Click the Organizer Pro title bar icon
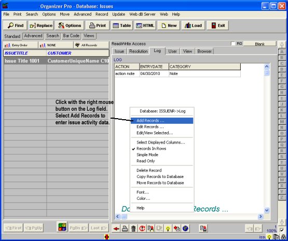Image resolution: width=288 pixels, height=241 pixels. [x=5, y=6]
